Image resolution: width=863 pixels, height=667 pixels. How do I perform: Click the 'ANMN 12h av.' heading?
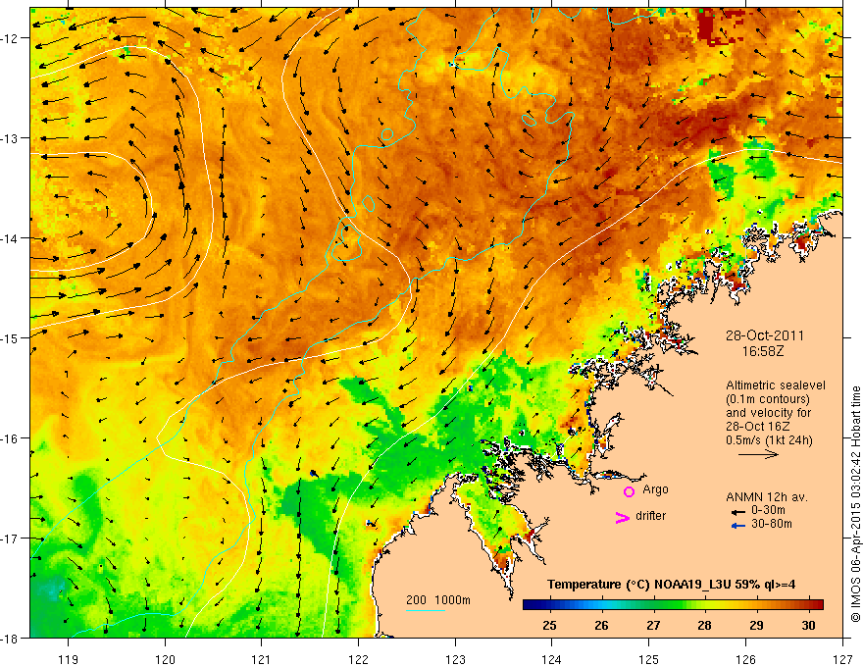pyautogui.click(x=767, y=497)
